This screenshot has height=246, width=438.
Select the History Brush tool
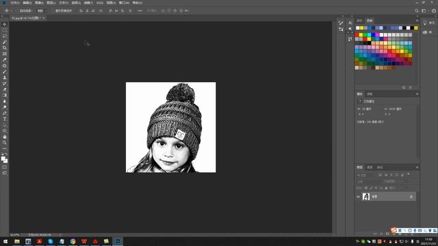pos(5,83)
